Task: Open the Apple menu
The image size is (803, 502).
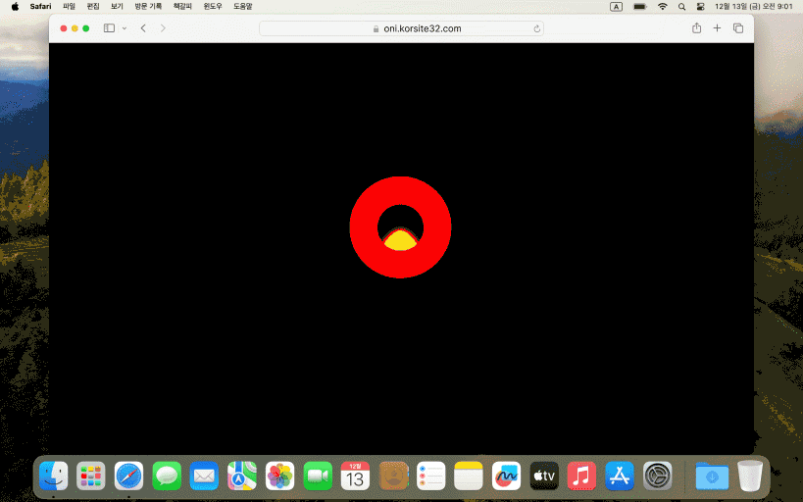Action: tap(15, 7)
